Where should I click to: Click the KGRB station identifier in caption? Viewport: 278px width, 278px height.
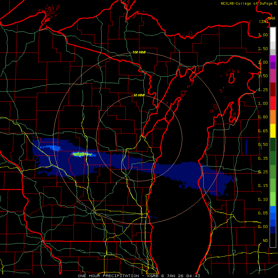153,276
